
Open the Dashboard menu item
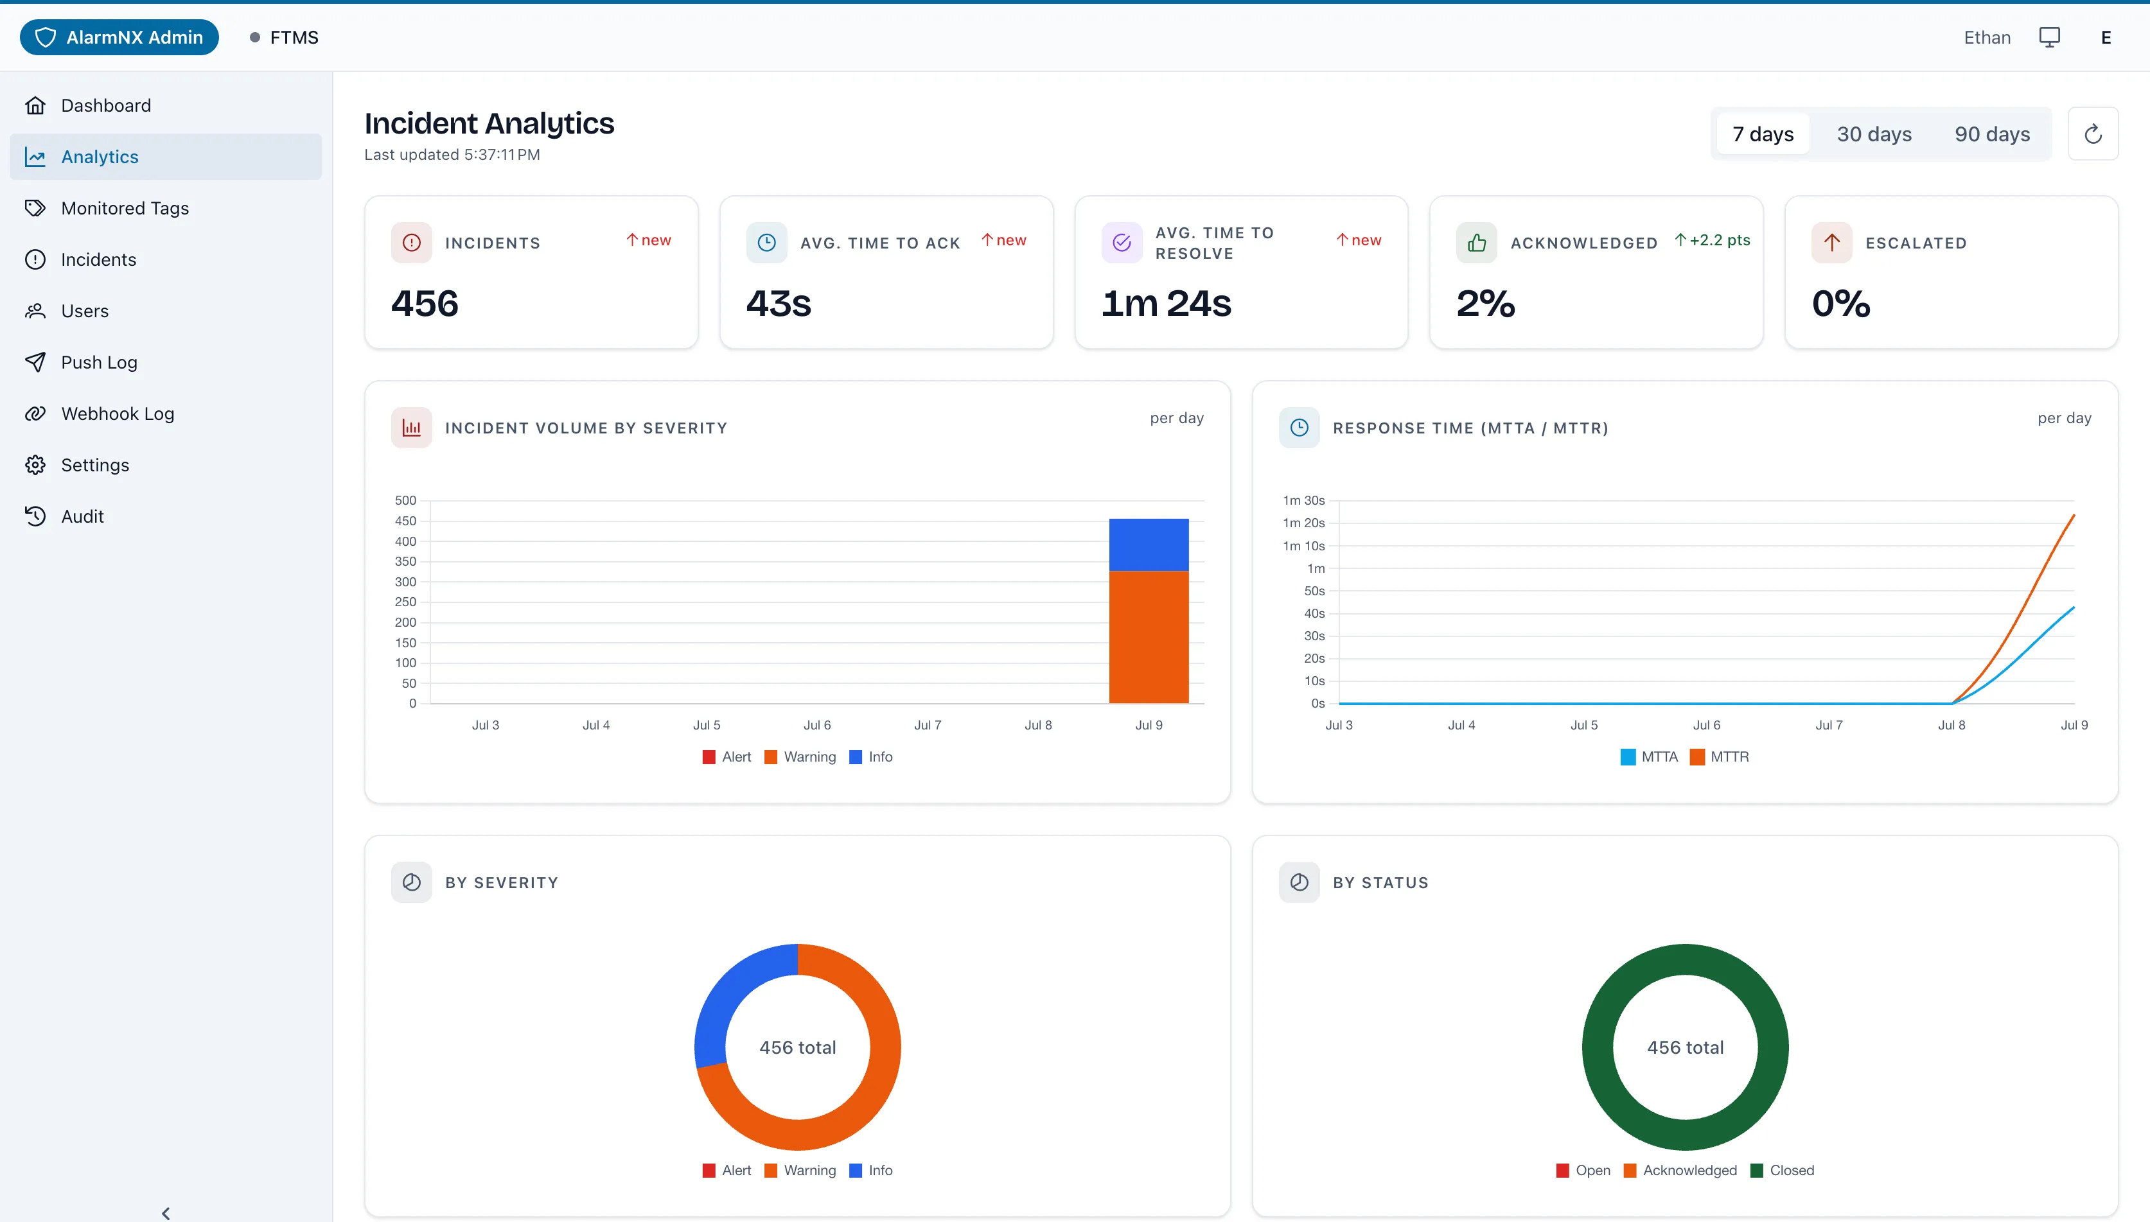[x=165, y=106]
